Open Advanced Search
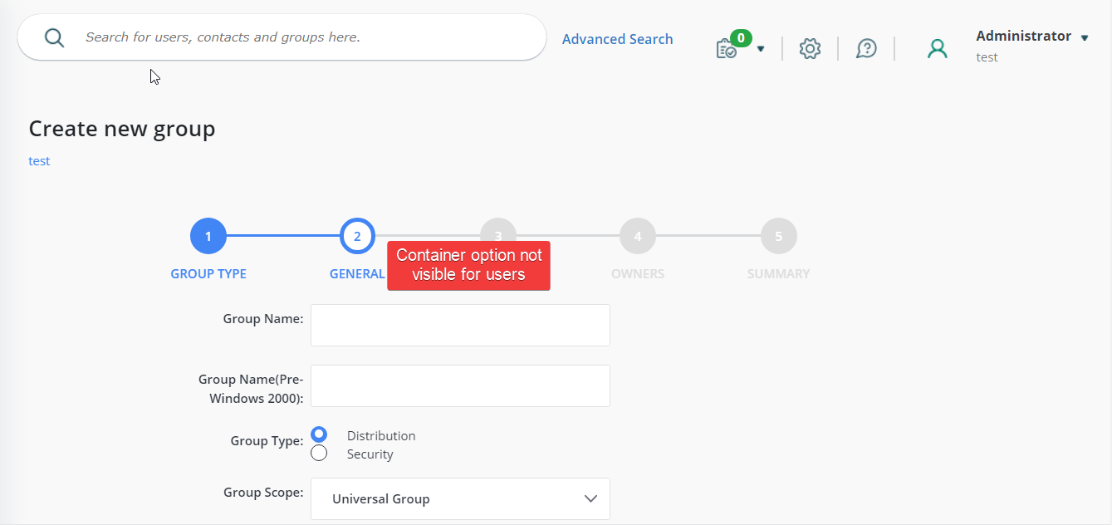Image resolution: width=1112 pixels, height=525 pixels. 617,39
